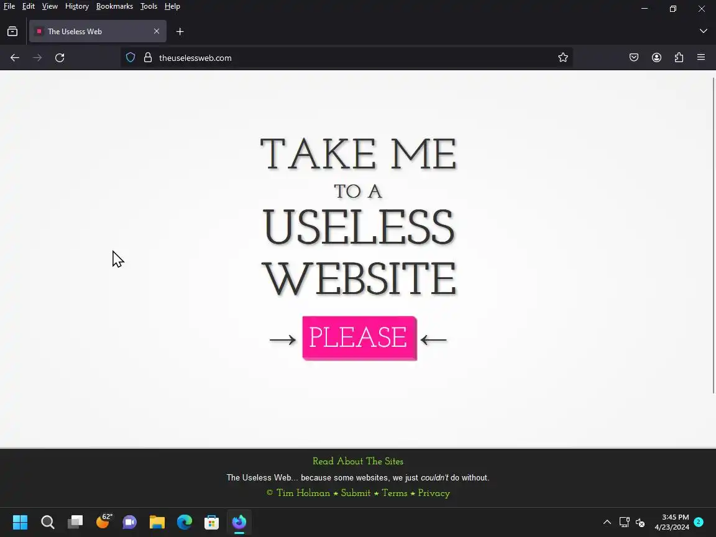Open Task View on the taskbar
The image size is (716, 537).
[x=75, y=521]
